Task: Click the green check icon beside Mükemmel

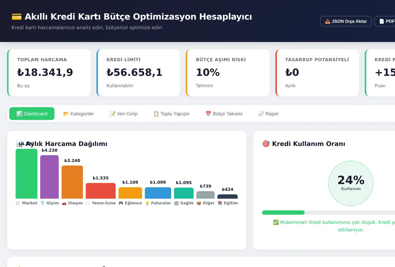Action: (x=276, y=222)
